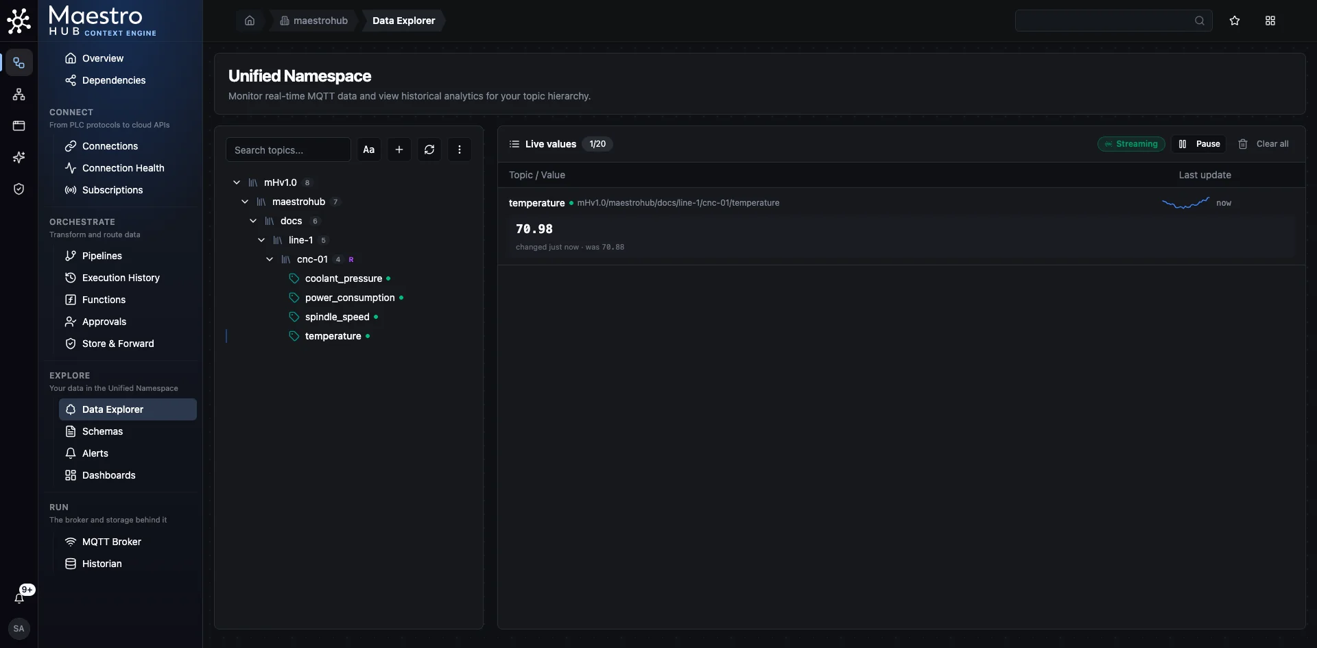
Task: Focus the Search topics input
Action: (x=288, y=149)
